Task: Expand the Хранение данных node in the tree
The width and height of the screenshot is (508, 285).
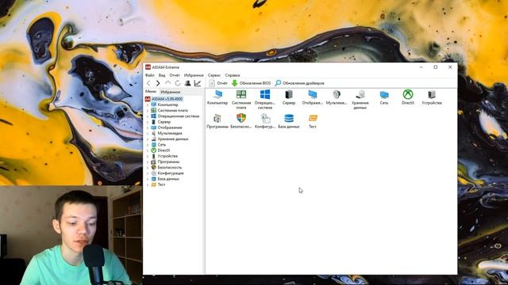Action: [148, 139]
